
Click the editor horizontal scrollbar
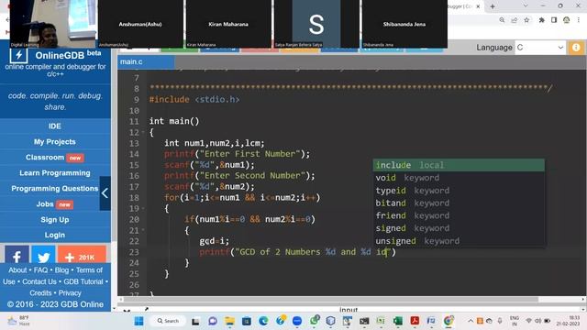click(x=331, y=300)
